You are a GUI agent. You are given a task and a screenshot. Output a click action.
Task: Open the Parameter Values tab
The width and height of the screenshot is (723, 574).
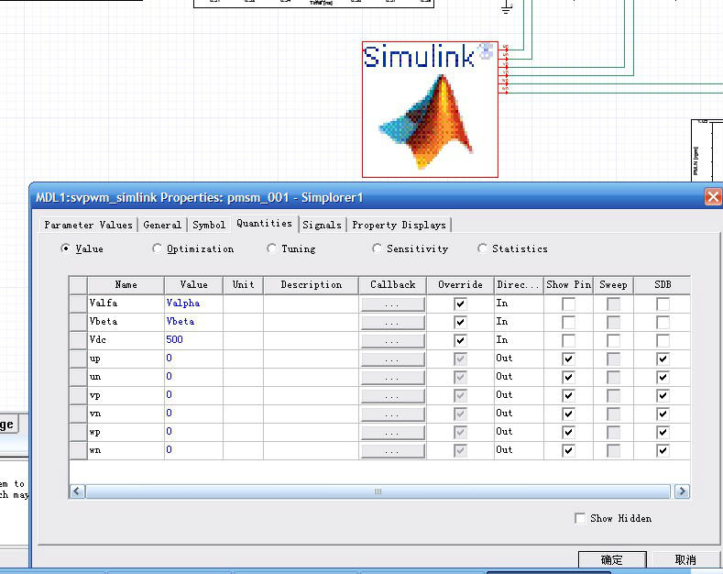click(x=88, y=225)
